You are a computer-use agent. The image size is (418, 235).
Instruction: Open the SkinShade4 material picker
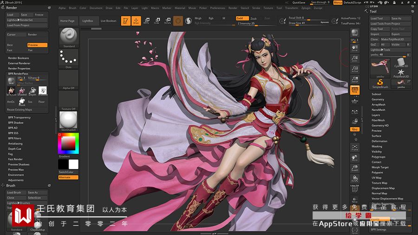[x=69, y=121]
